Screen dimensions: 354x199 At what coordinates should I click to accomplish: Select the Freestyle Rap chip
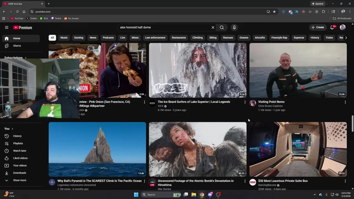pos(279,38)
